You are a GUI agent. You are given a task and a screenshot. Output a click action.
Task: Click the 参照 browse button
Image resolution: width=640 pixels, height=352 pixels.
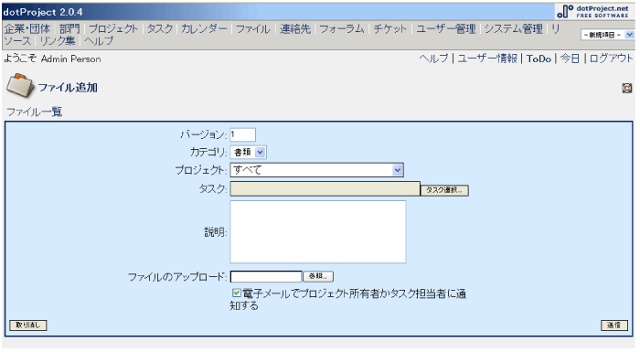(318, 276)
